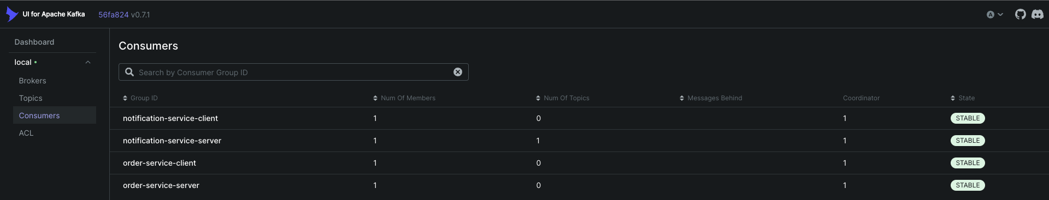Sort by State column

pyautogui.click(x=963, y=98)
